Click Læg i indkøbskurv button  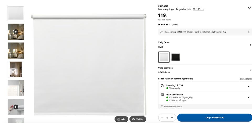(x=214, y=118)
